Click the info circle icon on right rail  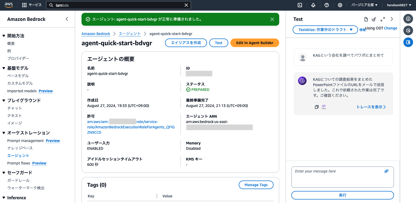click(408, 19)
